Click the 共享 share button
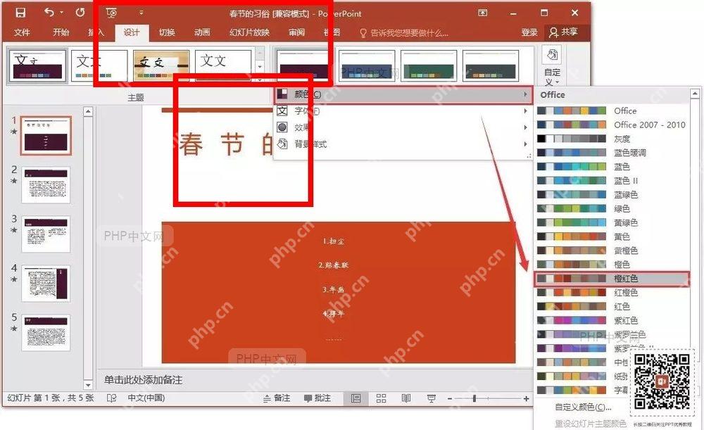 [x=564, y=32]
